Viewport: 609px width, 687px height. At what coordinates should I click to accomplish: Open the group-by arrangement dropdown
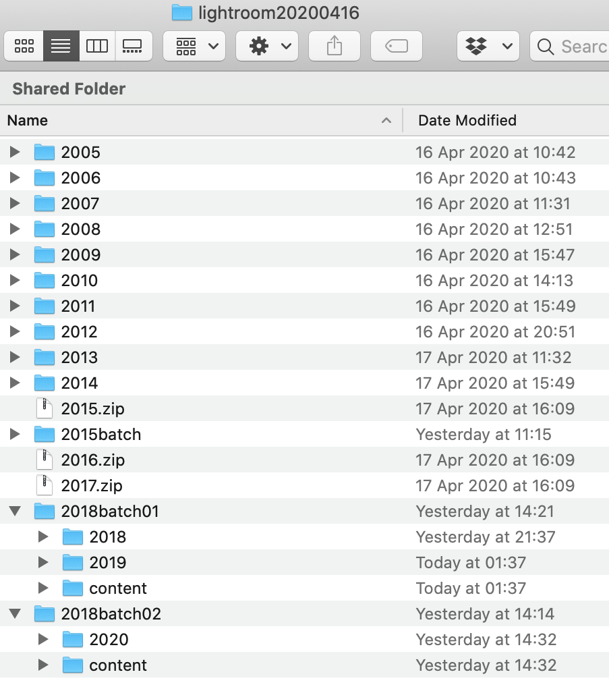194,46
